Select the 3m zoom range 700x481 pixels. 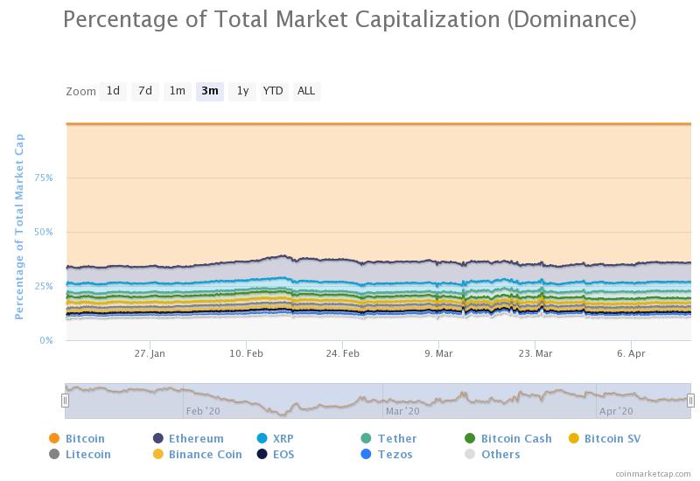pyautogui.click(x=210, y=92)
